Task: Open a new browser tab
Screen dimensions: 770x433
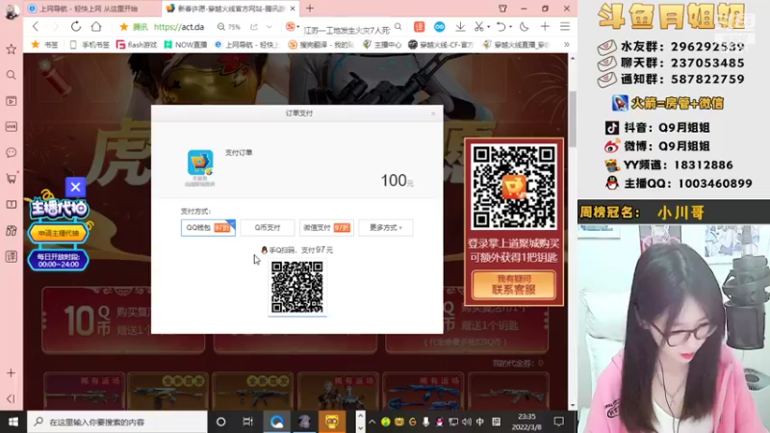Action: click(x=310, y=9)
